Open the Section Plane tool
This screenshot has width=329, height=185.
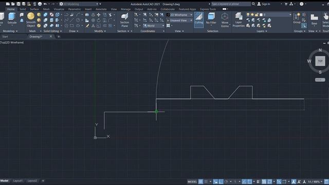(124, 20)
